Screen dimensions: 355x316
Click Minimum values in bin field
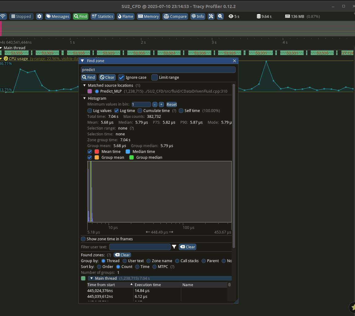click(x=141, y=104)
